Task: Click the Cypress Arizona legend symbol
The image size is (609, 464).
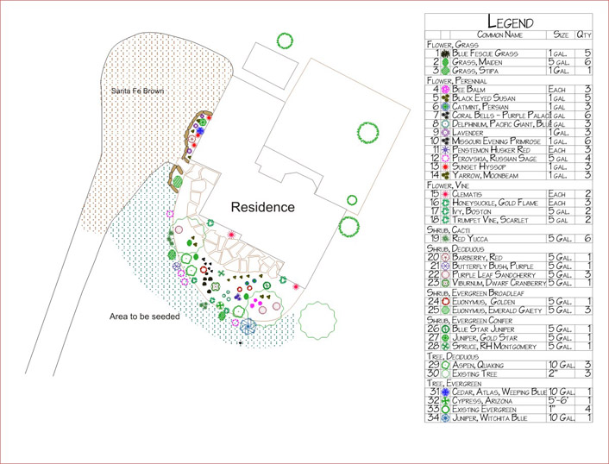Action: pyautogui.click(x=445, y=400)
